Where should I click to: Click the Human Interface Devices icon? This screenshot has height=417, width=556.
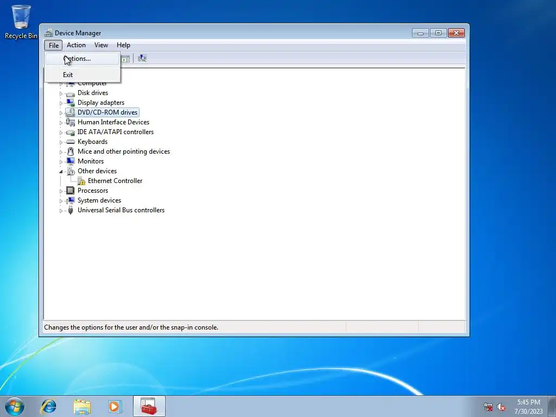coord(71,122)
